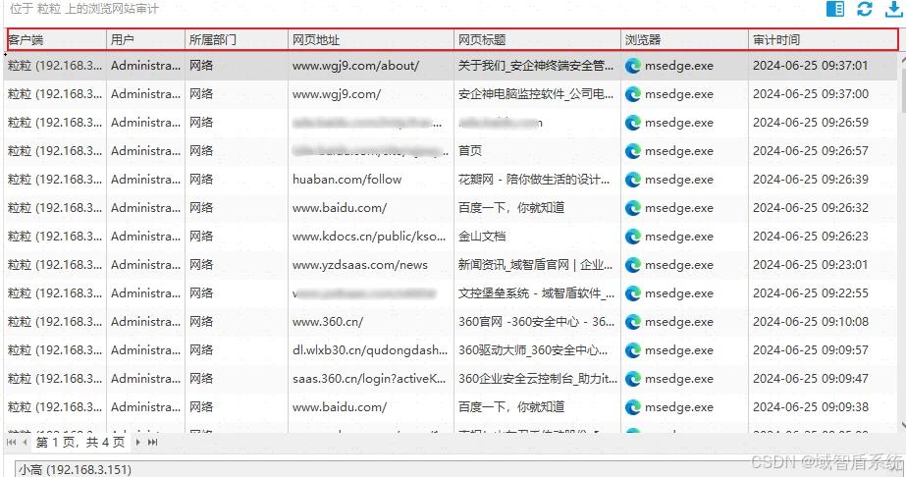Click Edge icon in 金山文档 row
906x477 pixels.
[633, 237]
